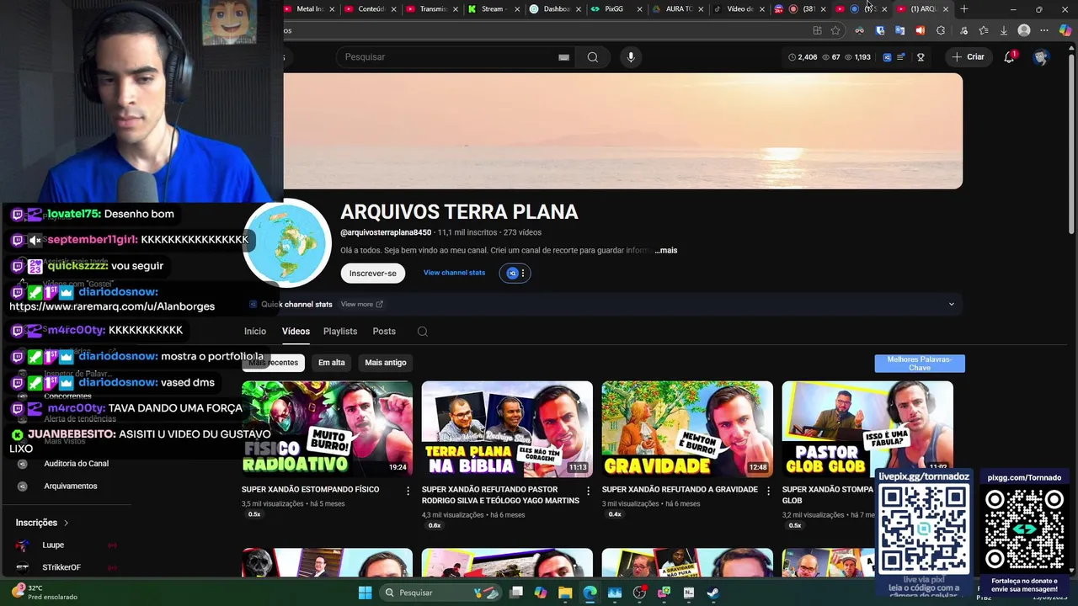Open browser extensions puzzle icon
The width and height of the screenshot is (1078, 606).
point(941,30)
